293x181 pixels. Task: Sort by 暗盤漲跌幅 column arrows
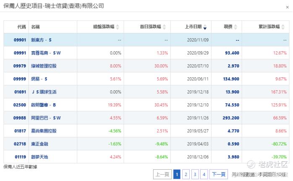tap(118, 27)
